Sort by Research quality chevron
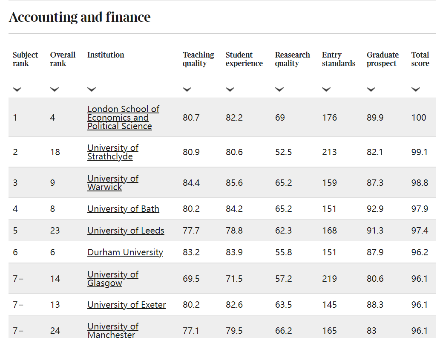Viewport: 440px width, 338px height. (x=279, y=90)
